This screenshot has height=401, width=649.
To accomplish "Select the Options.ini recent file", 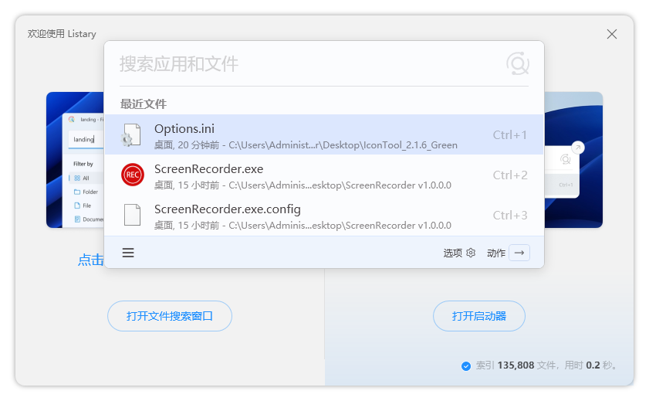I will [x=324, y=134].
